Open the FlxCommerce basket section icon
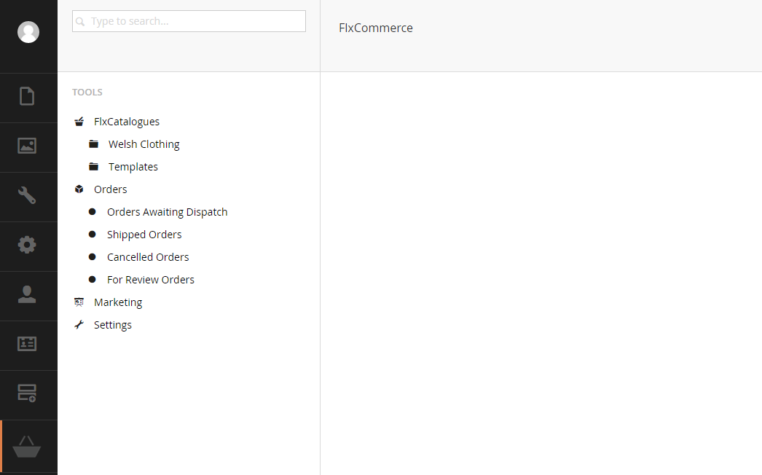This screenshot has width=762, height=475. [x=27, y=447]
